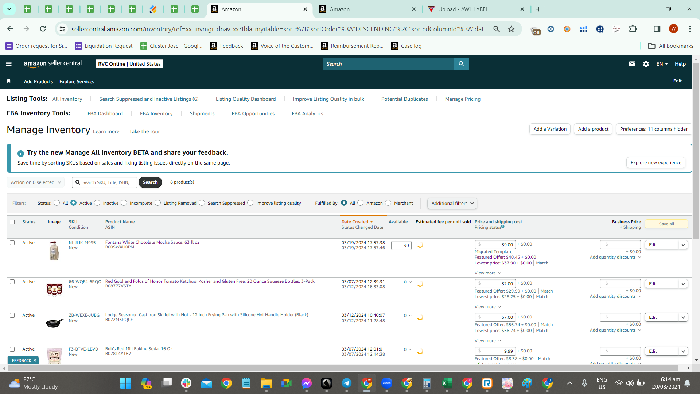Screen dimensions: 700x394
Task: Expand View more under the Fontana pricing
Action: point(488,273)
